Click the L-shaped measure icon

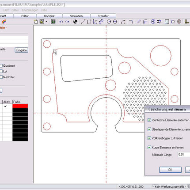[x=187, y=22]
